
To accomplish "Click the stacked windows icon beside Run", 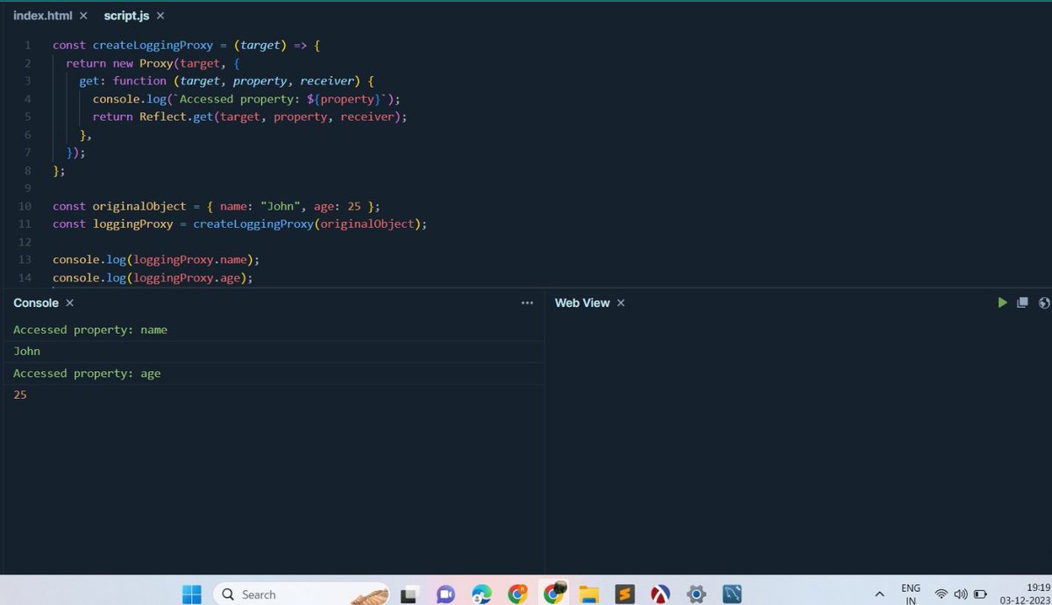I will coord(1022,302).
